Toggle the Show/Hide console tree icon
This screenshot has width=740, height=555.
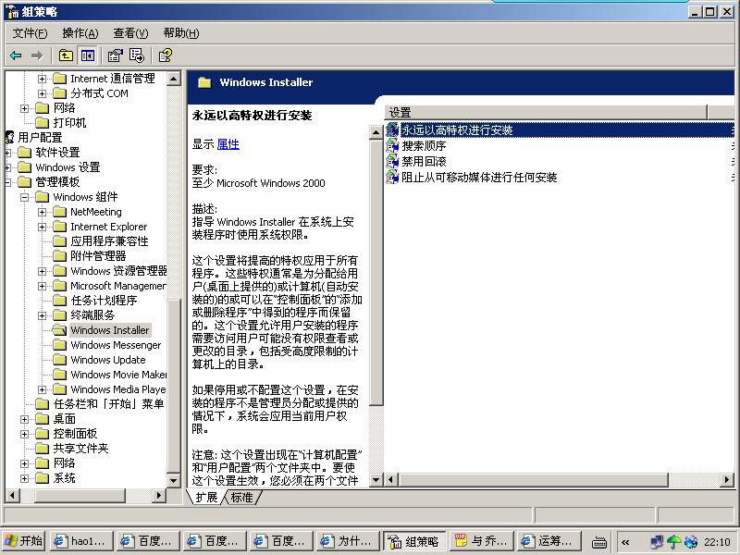point(87,55)
